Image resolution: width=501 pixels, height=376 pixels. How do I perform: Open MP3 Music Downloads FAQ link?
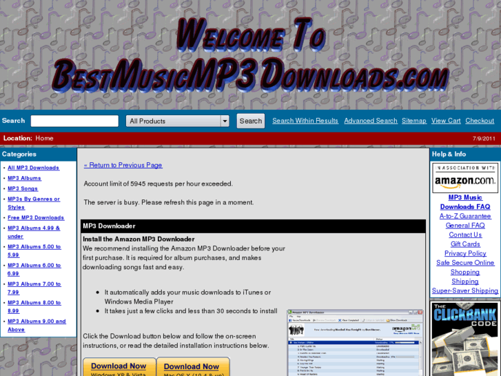pyautogui.click(x=465, y=202)
